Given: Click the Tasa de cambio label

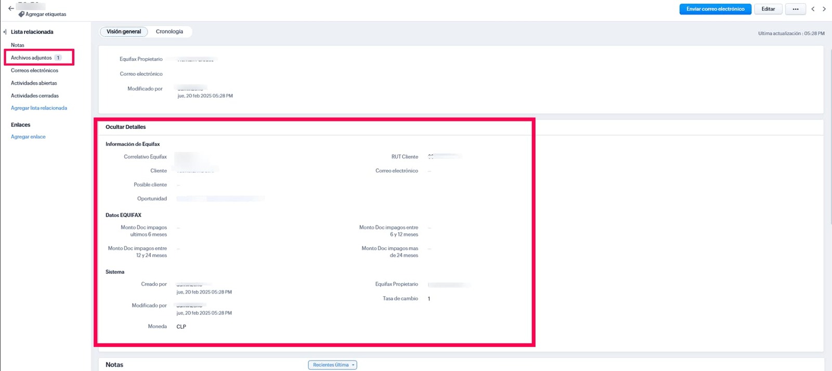Looking at the screenshot, I should click(400, 298).
